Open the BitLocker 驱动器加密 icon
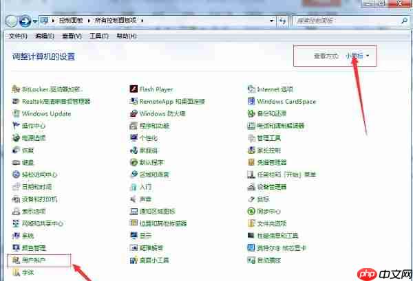Viewport: 413px width, 281px height. (16, 89)
